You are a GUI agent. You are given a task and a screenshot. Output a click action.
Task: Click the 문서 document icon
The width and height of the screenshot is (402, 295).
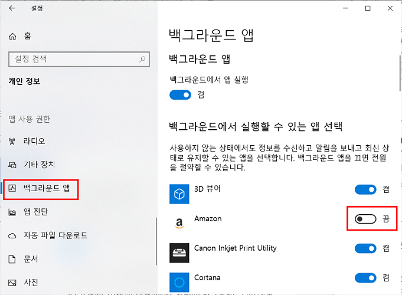[12, 259]
